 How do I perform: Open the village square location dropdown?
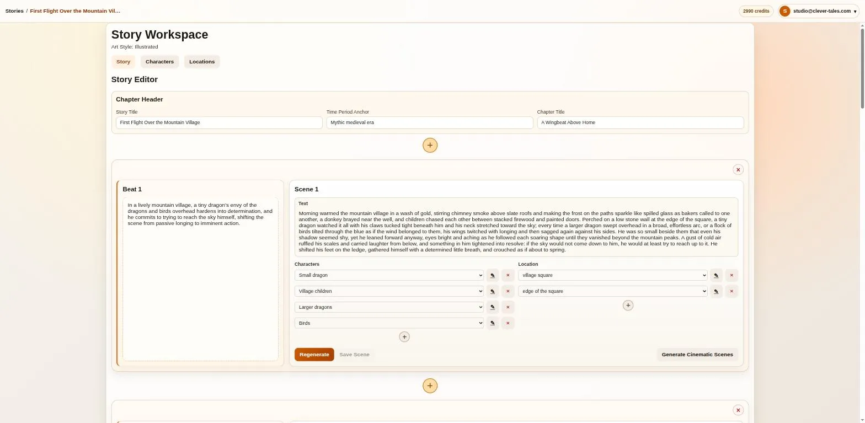[612, 275]
